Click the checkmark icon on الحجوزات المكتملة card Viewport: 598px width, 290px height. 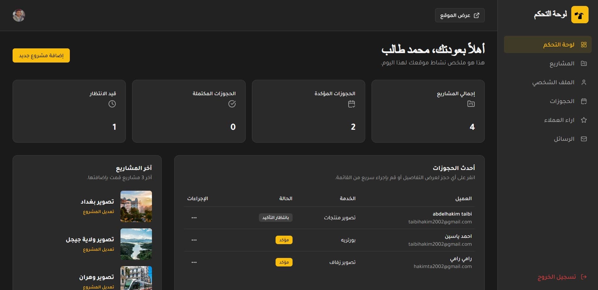pos(232,104)
